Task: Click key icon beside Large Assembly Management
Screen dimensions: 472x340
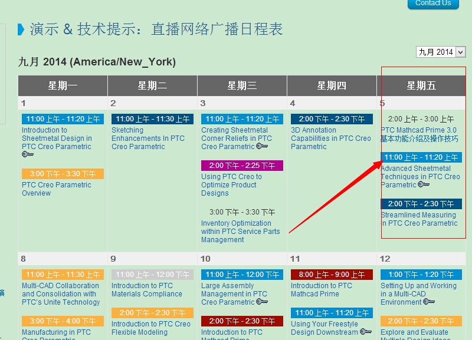Action: coord(262,302)
